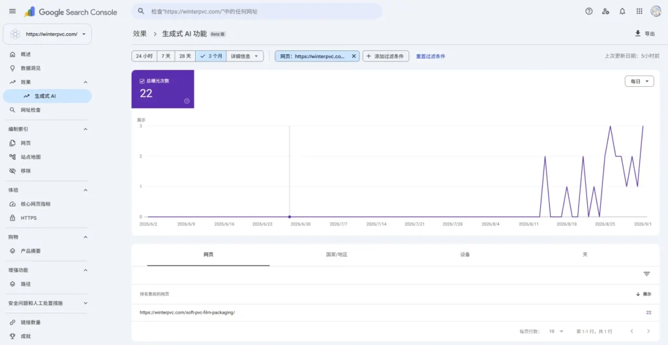The width and height of the screenshot is (668, 345).
Task: Select the 7 天 date range
Action: coord(166,56)
